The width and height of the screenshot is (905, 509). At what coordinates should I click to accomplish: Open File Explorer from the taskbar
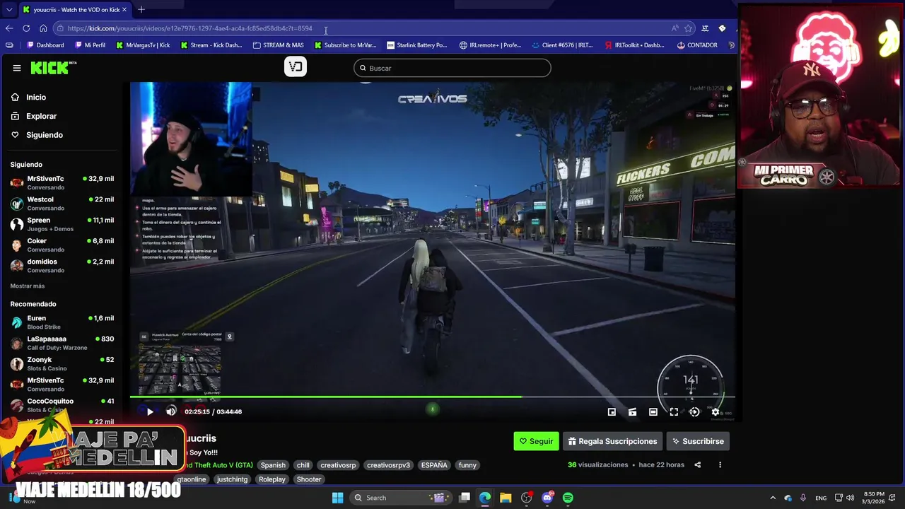point(506,498)
